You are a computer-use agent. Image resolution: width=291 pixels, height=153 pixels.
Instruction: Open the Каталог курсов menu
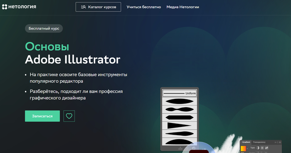[x=98, y=7]
